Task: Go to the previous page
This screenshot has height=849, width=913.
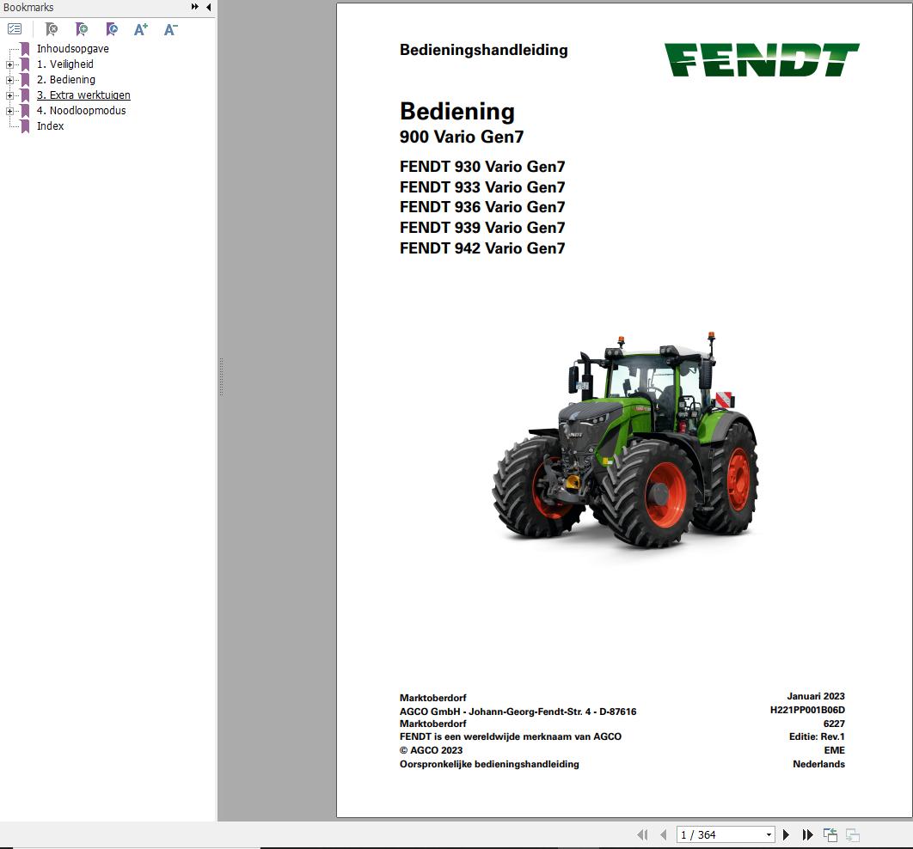Action: [x=663, y=834]
